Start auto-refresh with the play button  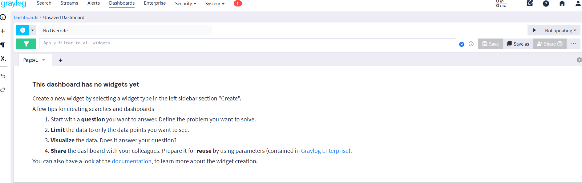tap(535, 30)
